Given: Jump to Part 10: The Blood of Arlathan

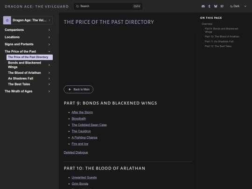Looking at the screenshot, I should [x=222, y=37].
